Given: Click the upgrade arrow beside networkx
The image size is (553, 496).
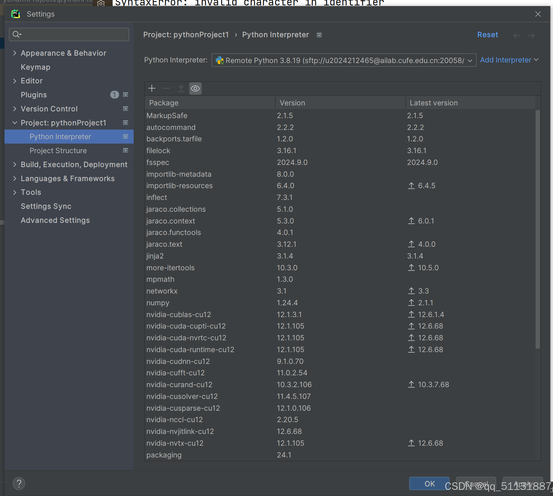Looking at the screenshot, I should 411,291.
